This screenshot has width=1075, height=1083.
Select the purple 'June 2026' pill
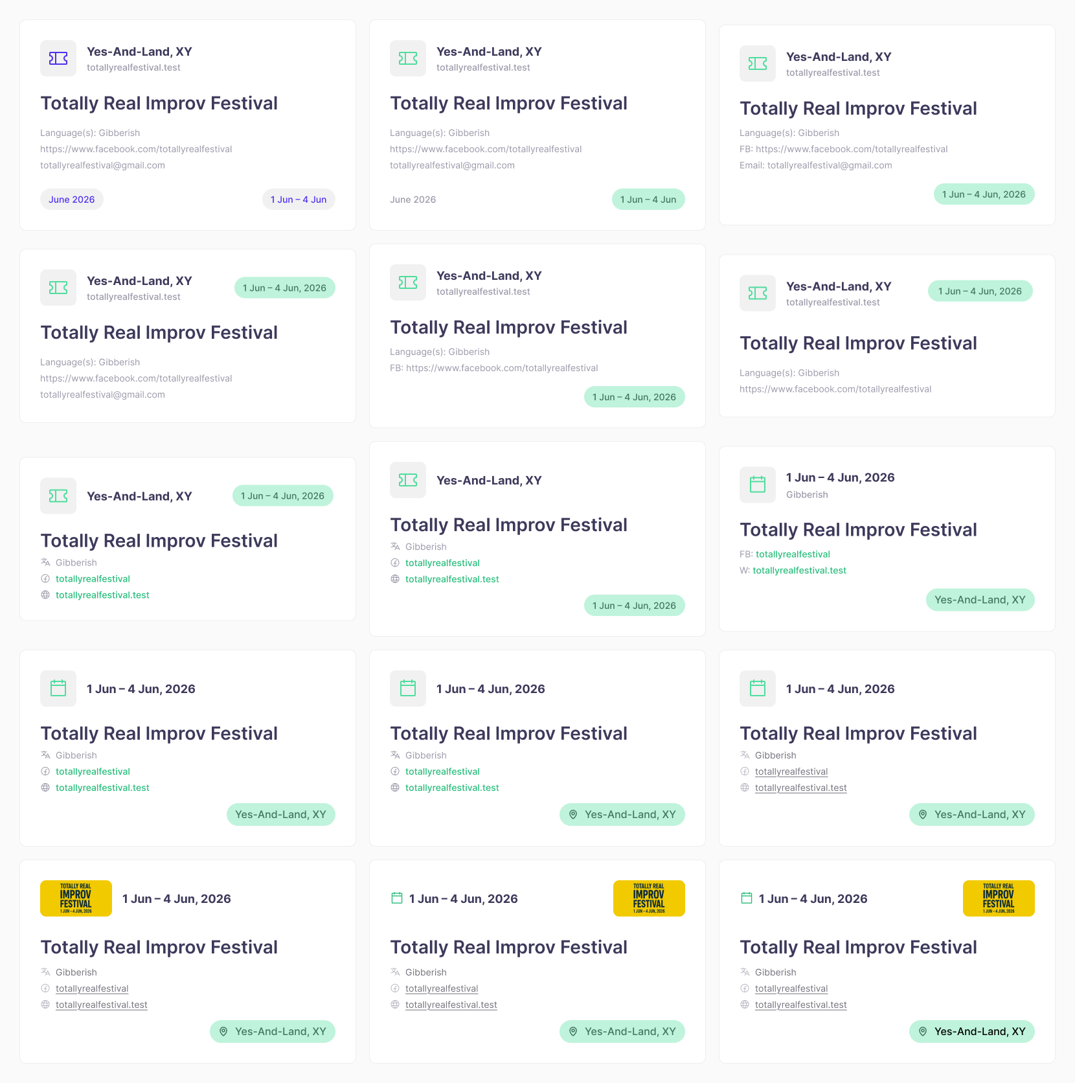pyautogui.click(x=72, y=199)
